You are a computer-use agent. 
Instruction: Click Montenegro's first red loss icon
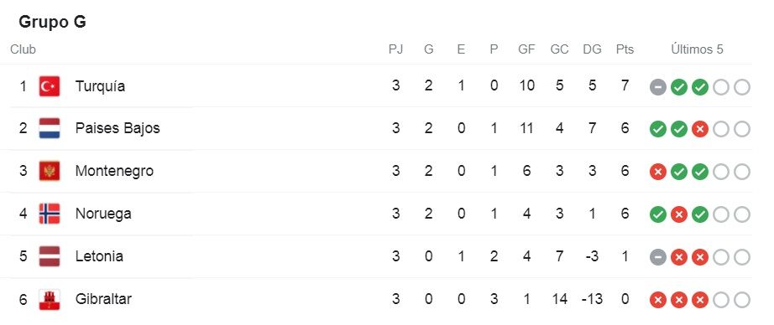pyautogui.click(x=657, y=172)
